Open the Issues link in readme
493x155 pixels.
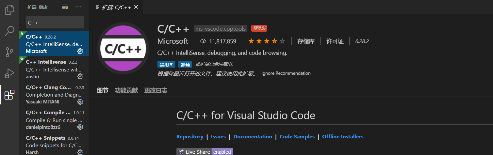coord(218,137)
